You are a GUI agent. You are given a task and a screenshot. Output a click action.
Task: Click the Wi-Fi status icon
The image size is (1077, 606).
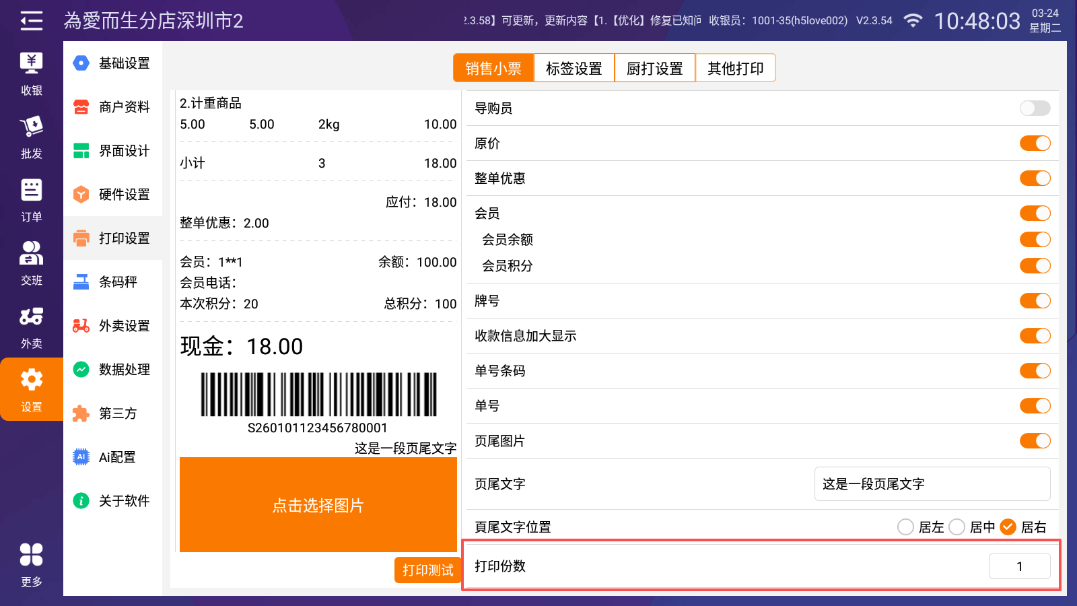coord(913,21)
